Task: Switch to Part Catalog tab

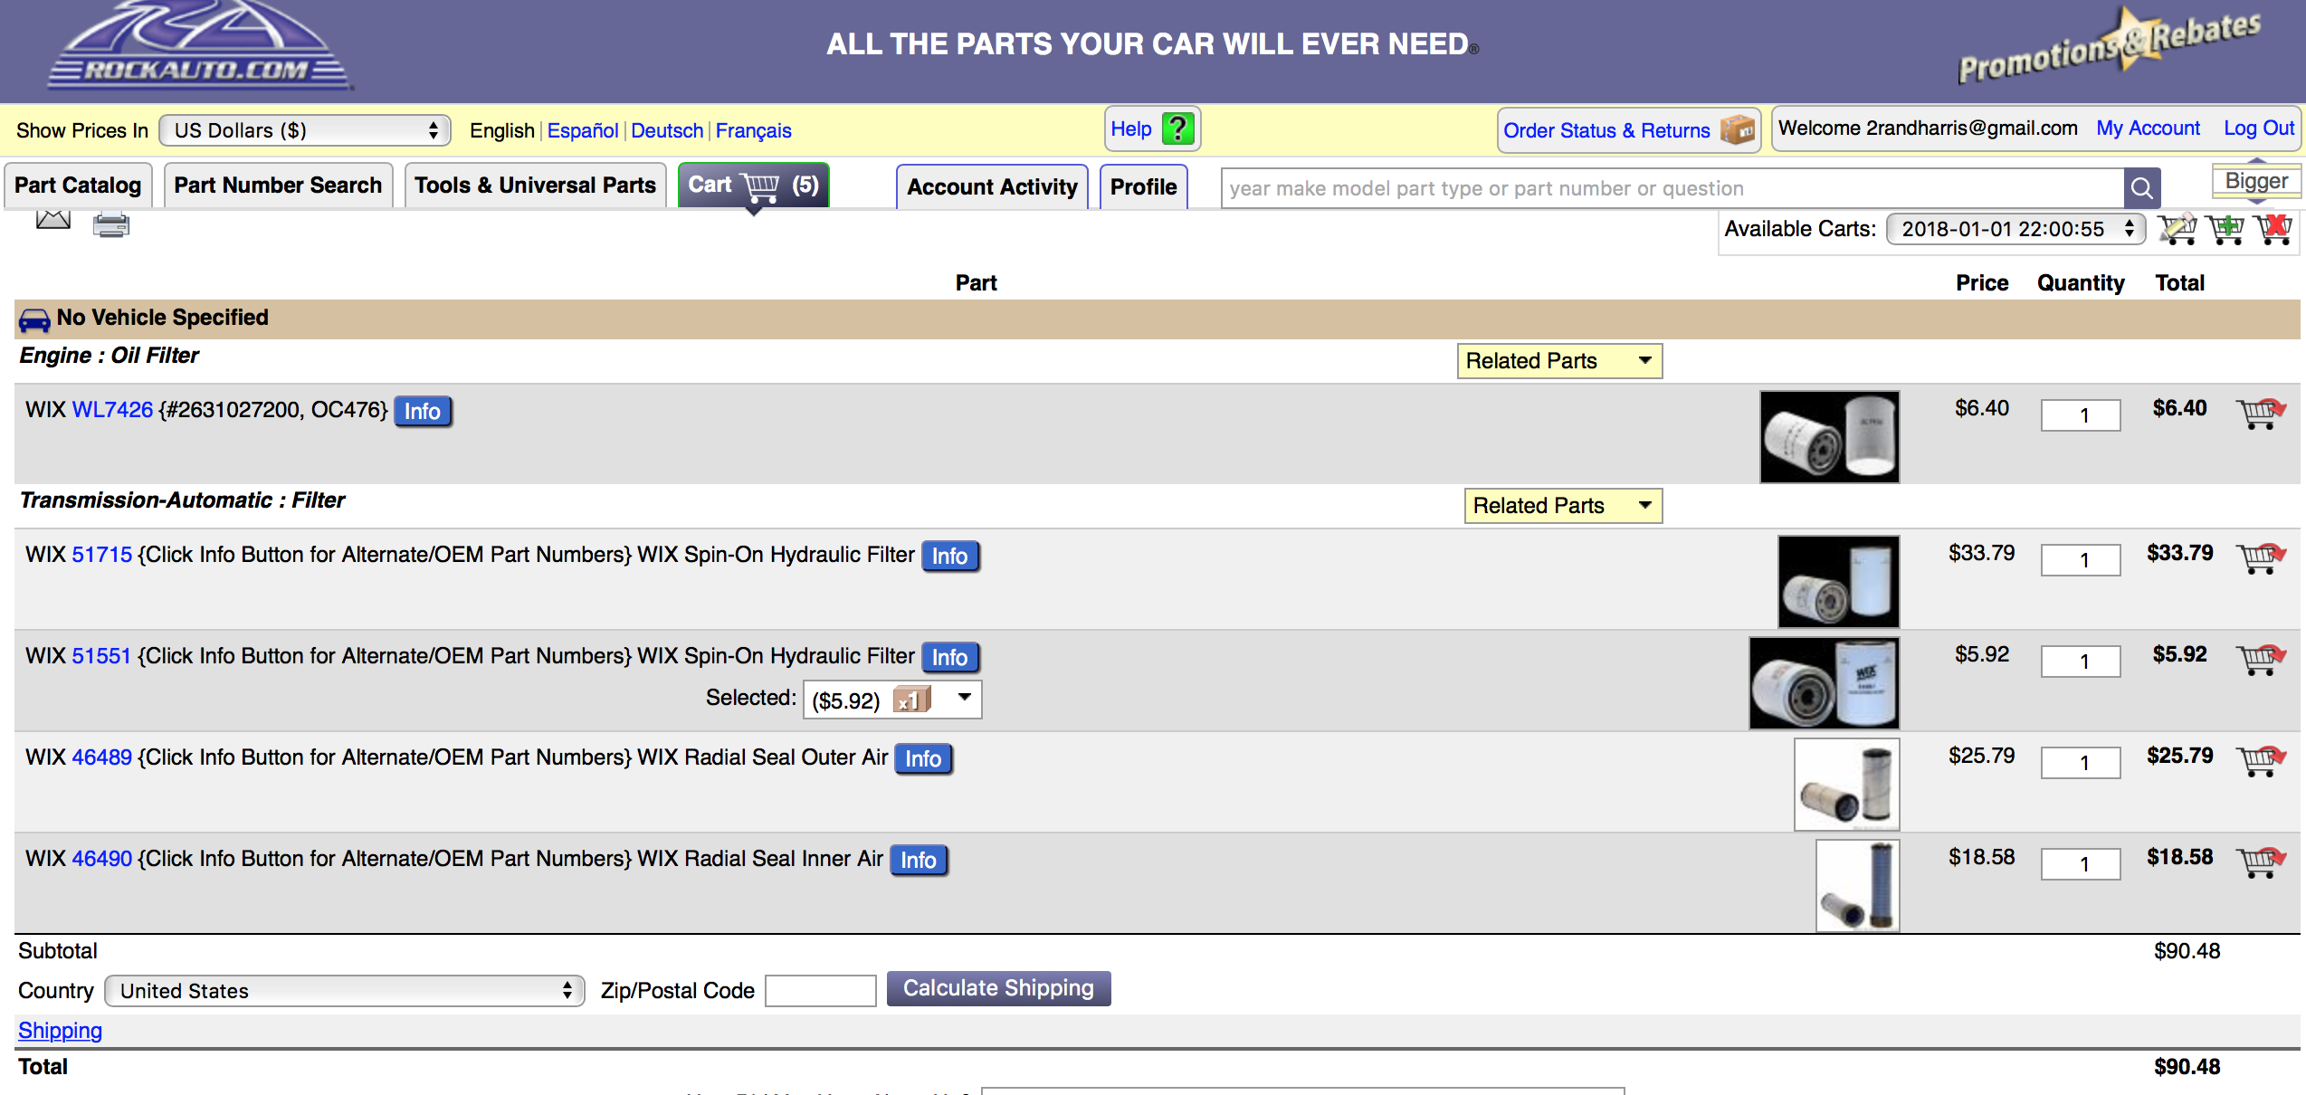Action: pos(78,186)
